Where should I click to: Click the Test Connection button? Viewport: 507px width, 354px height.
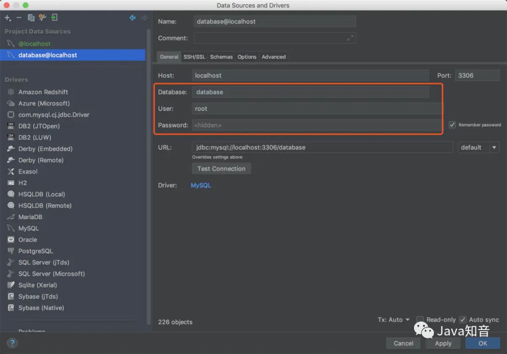tap(221, 168)
